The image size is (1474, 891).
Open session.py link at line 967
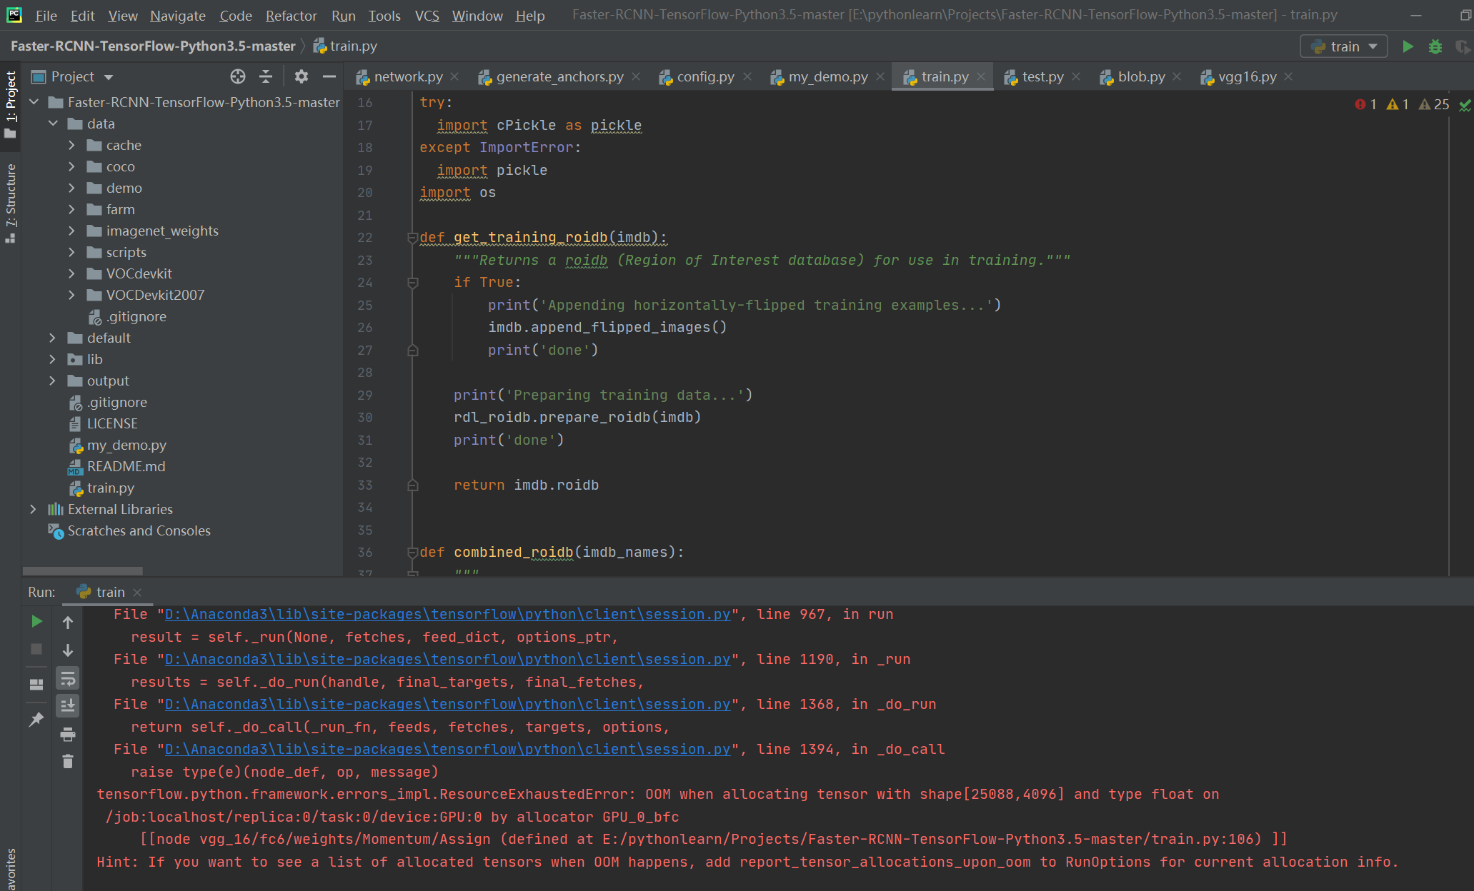(x=447, y=615)
